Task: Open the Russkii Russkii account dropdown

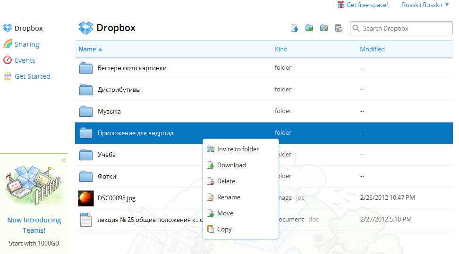Action: [425, 5]
